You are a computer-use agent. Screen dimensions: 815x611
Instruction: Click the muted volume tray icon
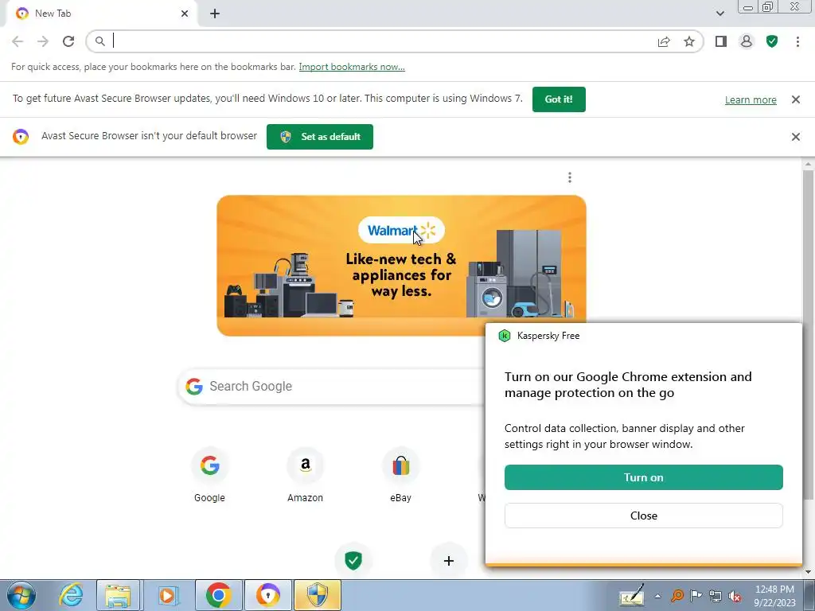click(735, 596)
